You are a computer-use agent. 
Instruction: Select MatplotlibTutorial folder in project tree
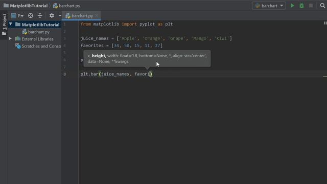(x=40, y=25)
